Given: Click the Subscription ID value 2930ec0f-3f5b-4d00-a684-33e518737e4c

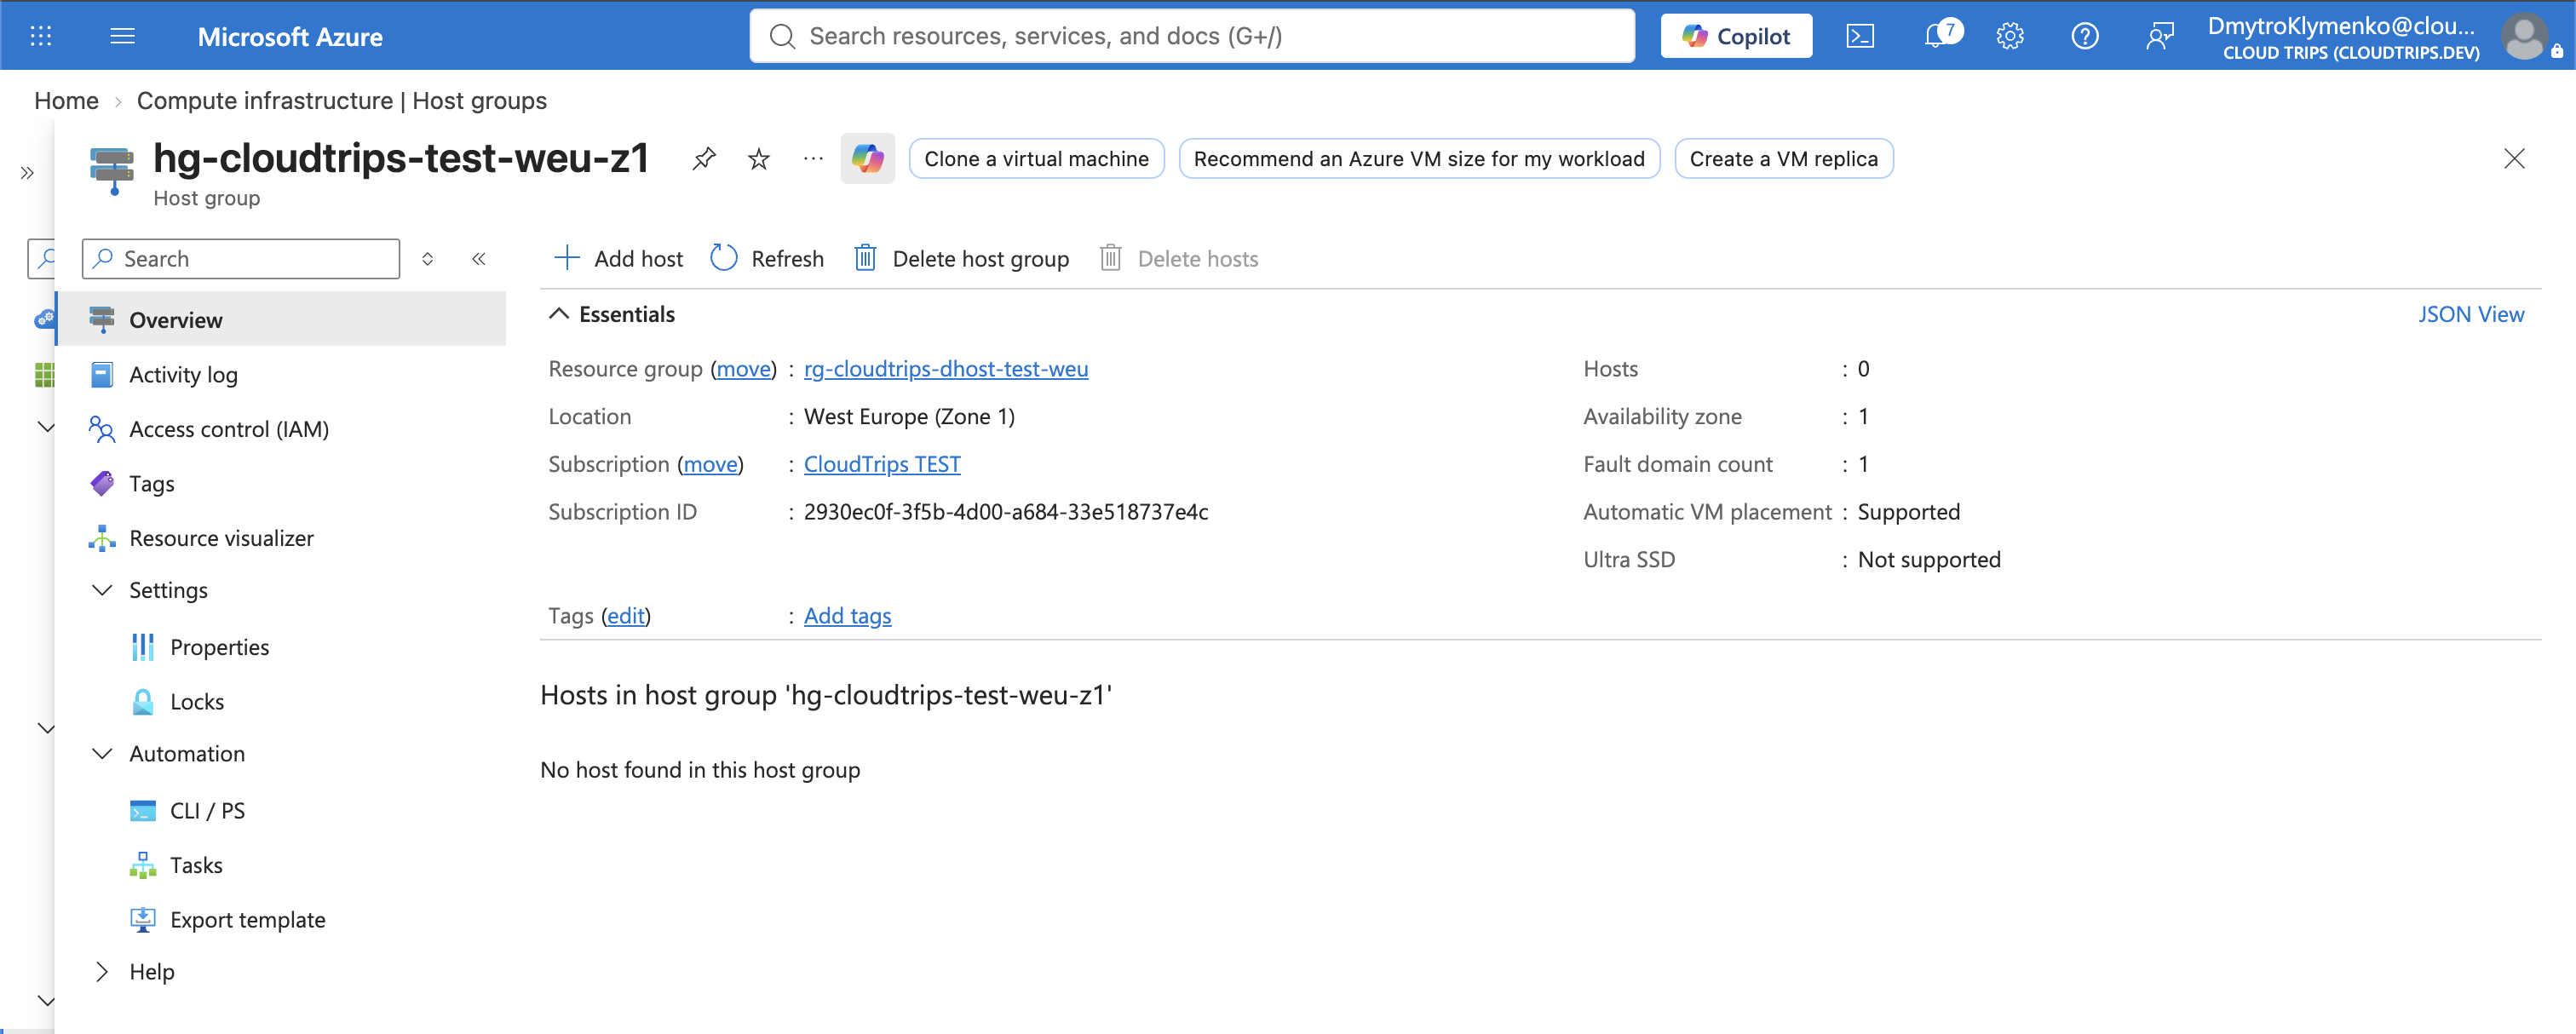Looking at the screenshot, I should [1006, 512].
